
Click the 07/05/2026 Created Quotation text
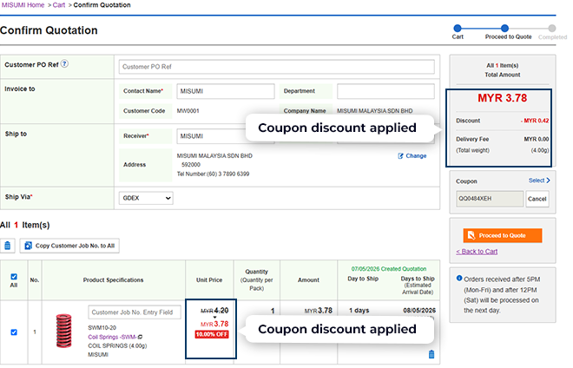click(x=389, y=269)
